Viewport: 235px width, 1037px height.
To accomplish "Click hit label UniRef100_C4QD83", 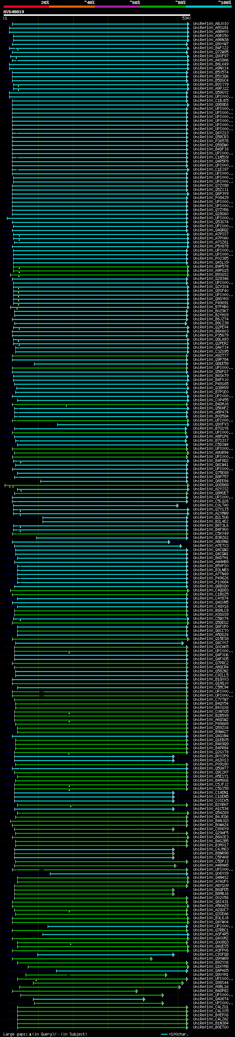I will pyautogui.click(x=211, y=590).
